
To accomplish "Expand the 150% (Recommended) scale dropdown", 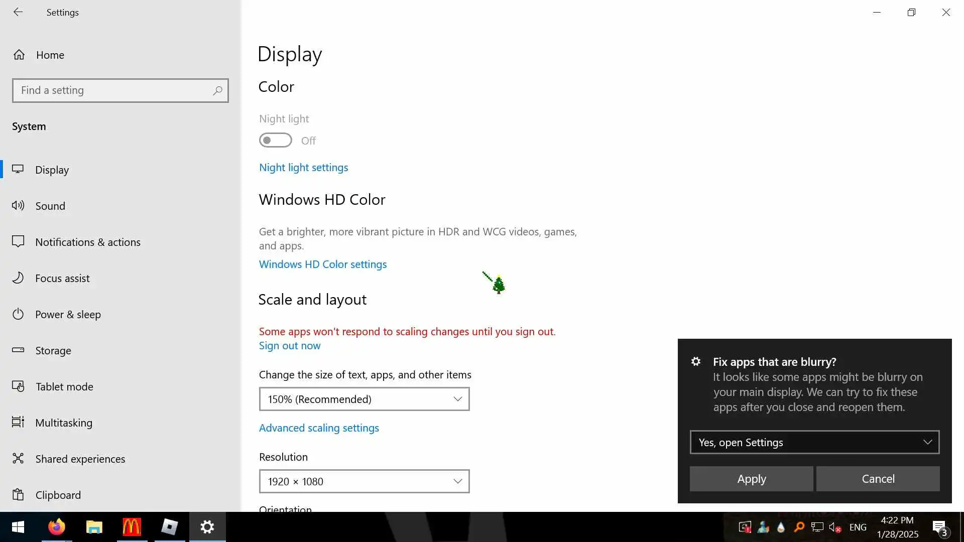I will 364,399.
